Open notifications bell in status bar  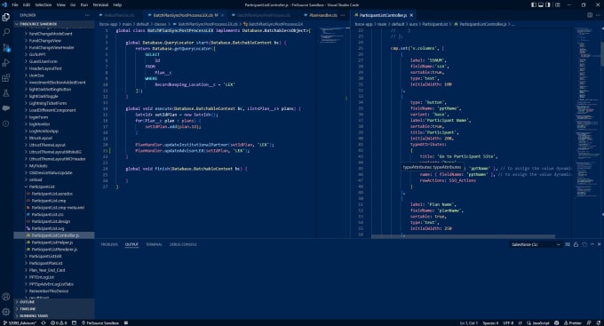pos(598,323)
